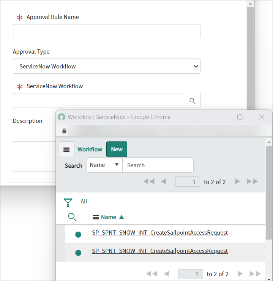Click the lock icon in popup address bar
The height and width of the screenshot is (281, 273).
(x=65, y=131)
